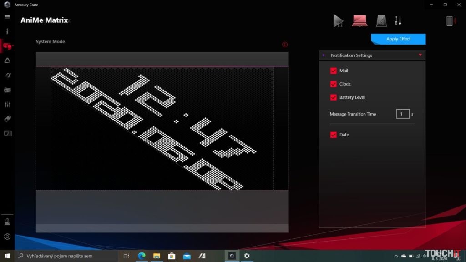Viewport: 466px width, 262px height.
Task: Select the equalizer sliders icon in sidebar
Action: tap(7, 104)
